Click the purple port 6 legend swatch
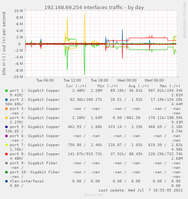Image resolution: width=188 pixels, height=199 pixels. click(6, 136)
